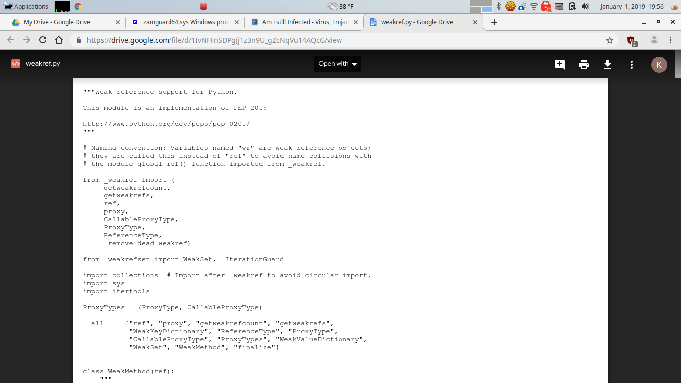Open the Chrome three-dot menu

671,40
